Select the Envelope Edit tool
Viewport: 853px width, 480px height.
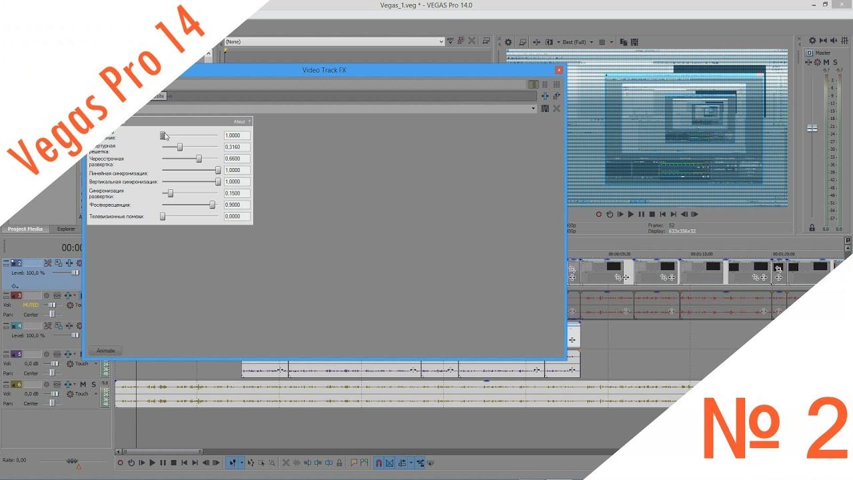(251, 463)
